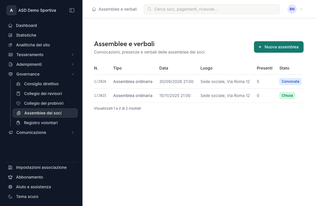Click the breadcrumb home icon
Viewport: 315px width, 206px height.
[94, 9]
